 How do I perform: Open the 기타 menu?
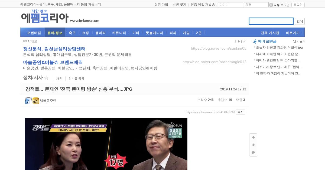(136, 33)
